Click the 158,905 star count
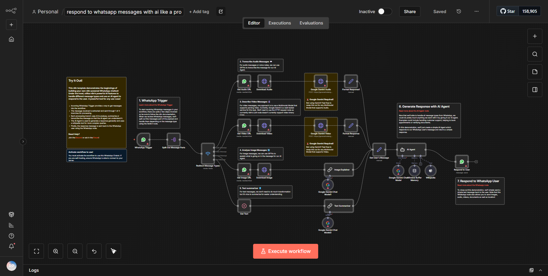Screen dimensions: 548x276 [x=529, y=11]
